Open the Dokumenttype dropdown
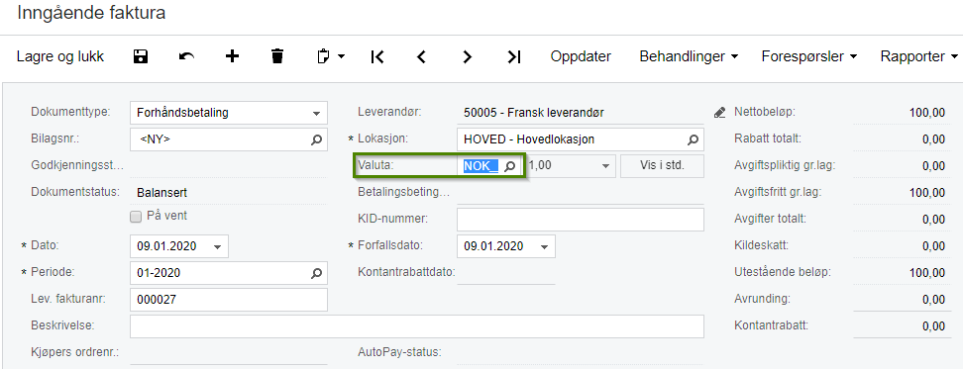This screenshot has height=369, width=963. click(x=316, y=114)
